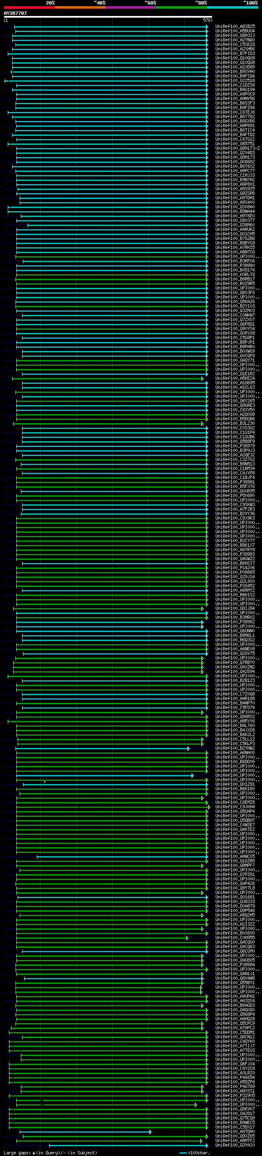Click the orange ~40% identity color bar

80,7
